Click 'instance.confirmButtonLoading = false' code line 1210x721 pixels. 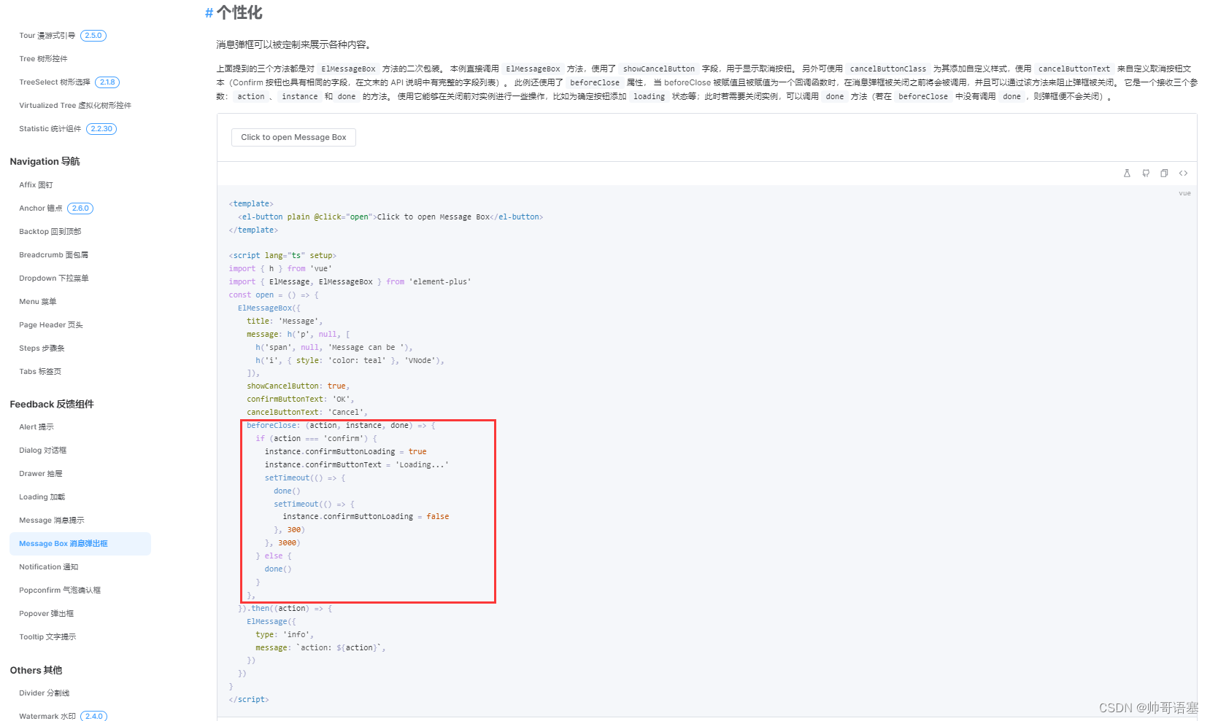[x=366, y=517]
